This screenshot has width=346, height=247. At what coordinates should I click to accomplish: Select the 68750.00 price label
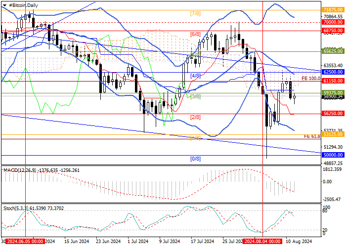click(333, 31)
